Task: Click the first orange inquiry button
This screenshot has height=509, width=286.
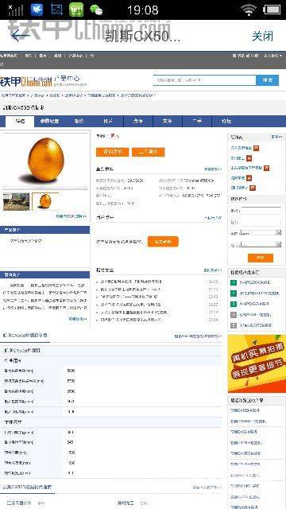Action: [112, 152]
